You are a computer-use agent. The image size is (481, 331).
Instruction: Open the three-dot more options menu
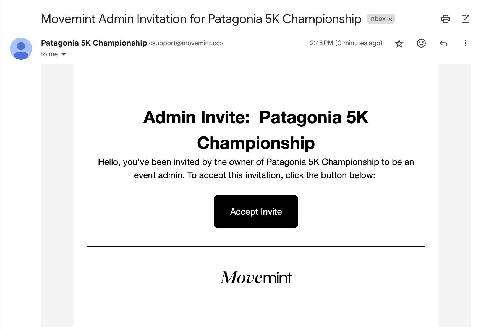pos(466,43)
